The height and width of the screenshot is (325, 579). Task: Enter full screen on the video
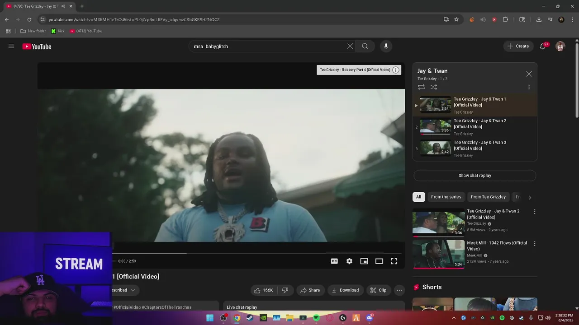tap(394, 261)
